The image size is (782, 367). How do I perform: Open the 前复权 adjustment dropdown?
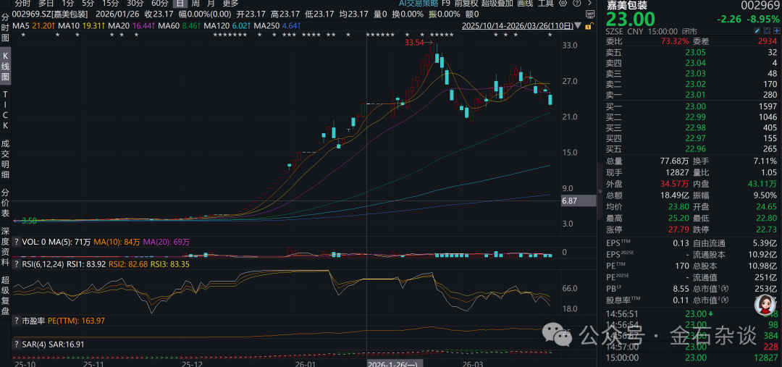tap(466, 3)
